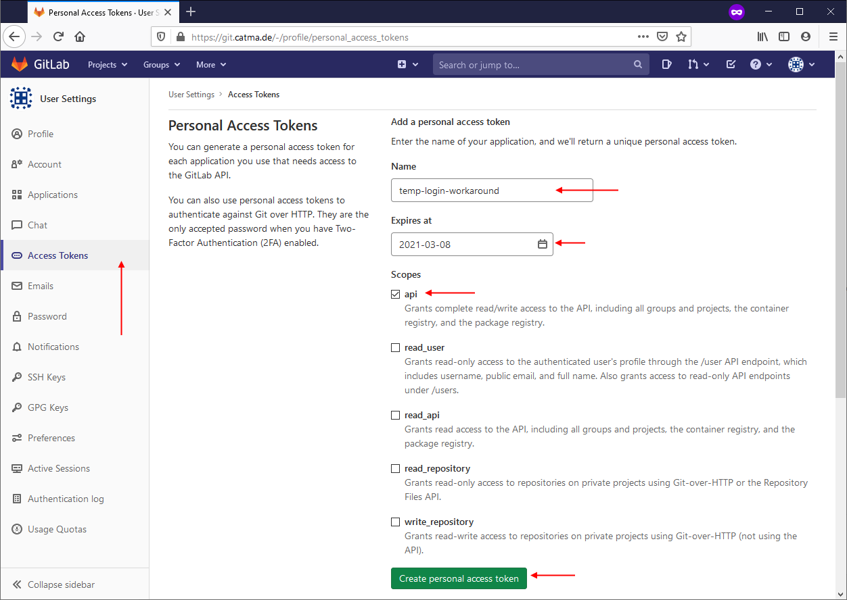Click the Notifications bell icon
Screen dimensions: 847x600
point(17,347)
